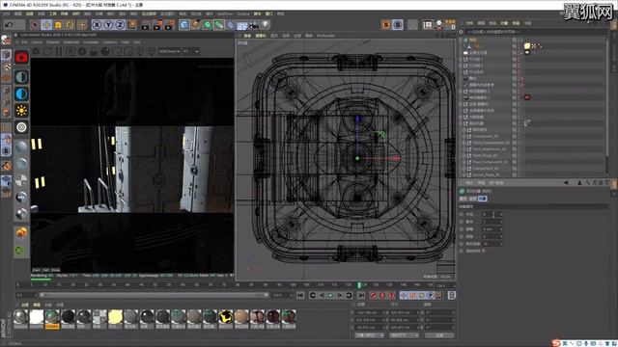
Task: Pause rendering in Live Viewer toolbar
Action: click(x=59, y=51)
